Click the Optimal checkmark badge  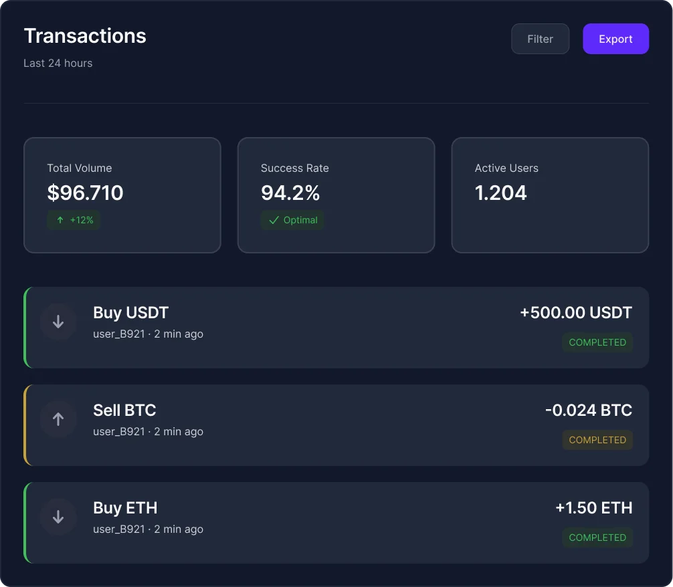point(292,220)
